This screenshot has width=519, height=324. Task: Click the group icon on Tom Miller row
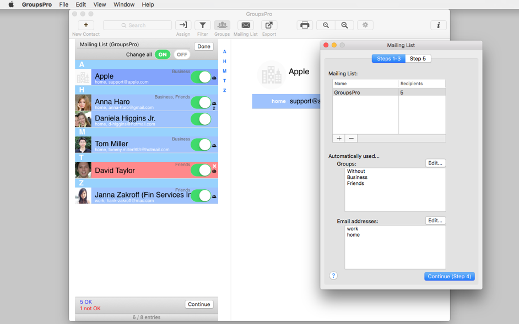214,145
